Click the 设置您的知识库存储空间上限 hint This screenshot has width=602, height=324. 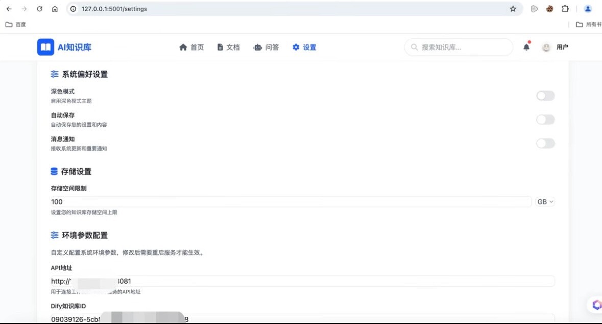pos(84,213)
